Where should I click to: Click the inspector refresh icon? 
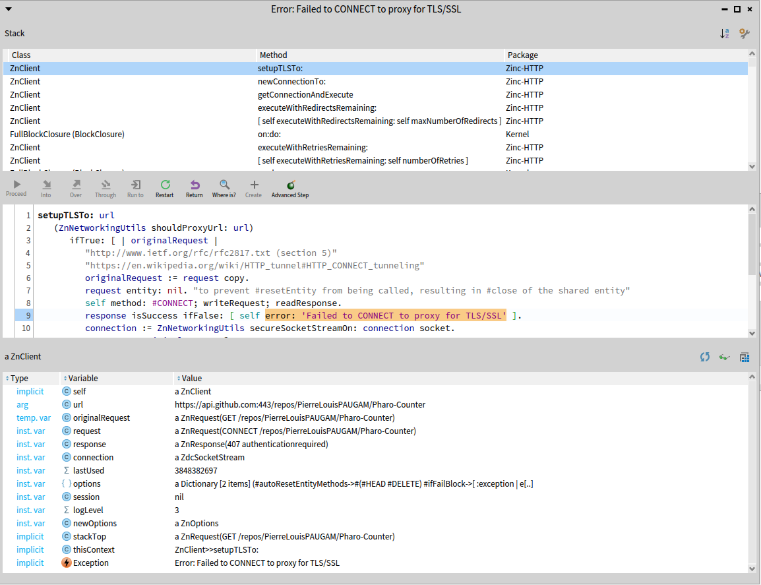705,357
